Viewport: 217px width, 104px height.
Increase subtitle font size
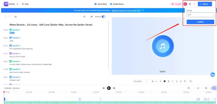(156, 81)
